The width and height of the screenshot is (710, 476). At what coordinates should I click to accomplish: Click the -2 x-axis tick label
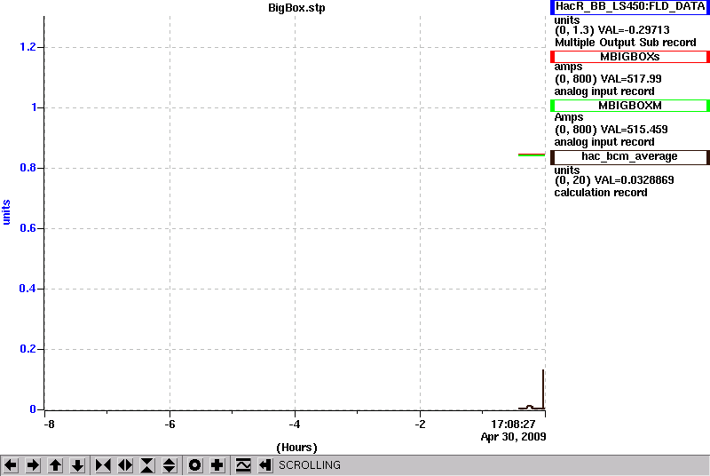[x=420, y=424]
